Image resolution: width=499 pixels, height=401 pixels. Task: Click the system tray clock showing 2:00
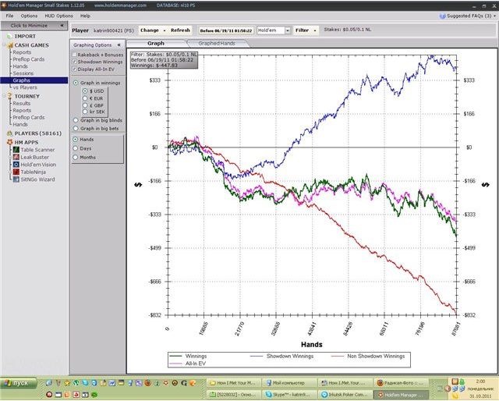(x=480, y=381)
